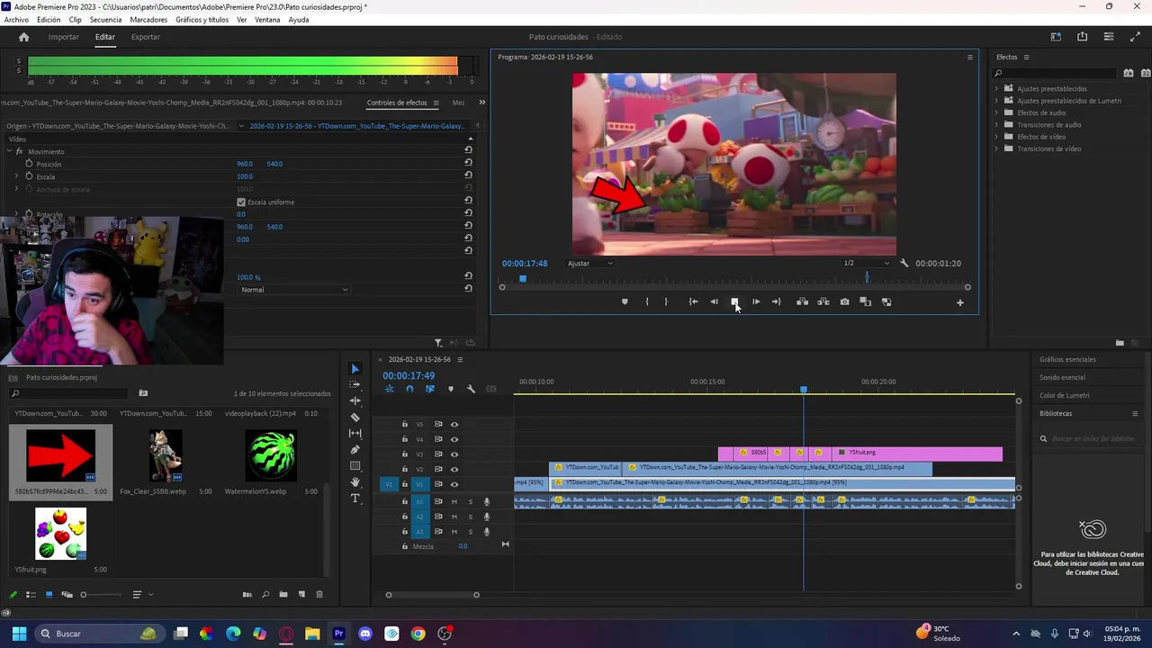Open the Normal blend mode dropdown

click(293, 290)
